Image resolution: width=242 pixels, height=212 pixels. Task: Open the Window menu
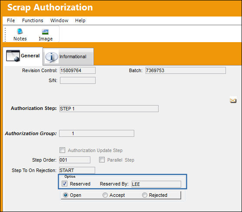coord(59,20)
